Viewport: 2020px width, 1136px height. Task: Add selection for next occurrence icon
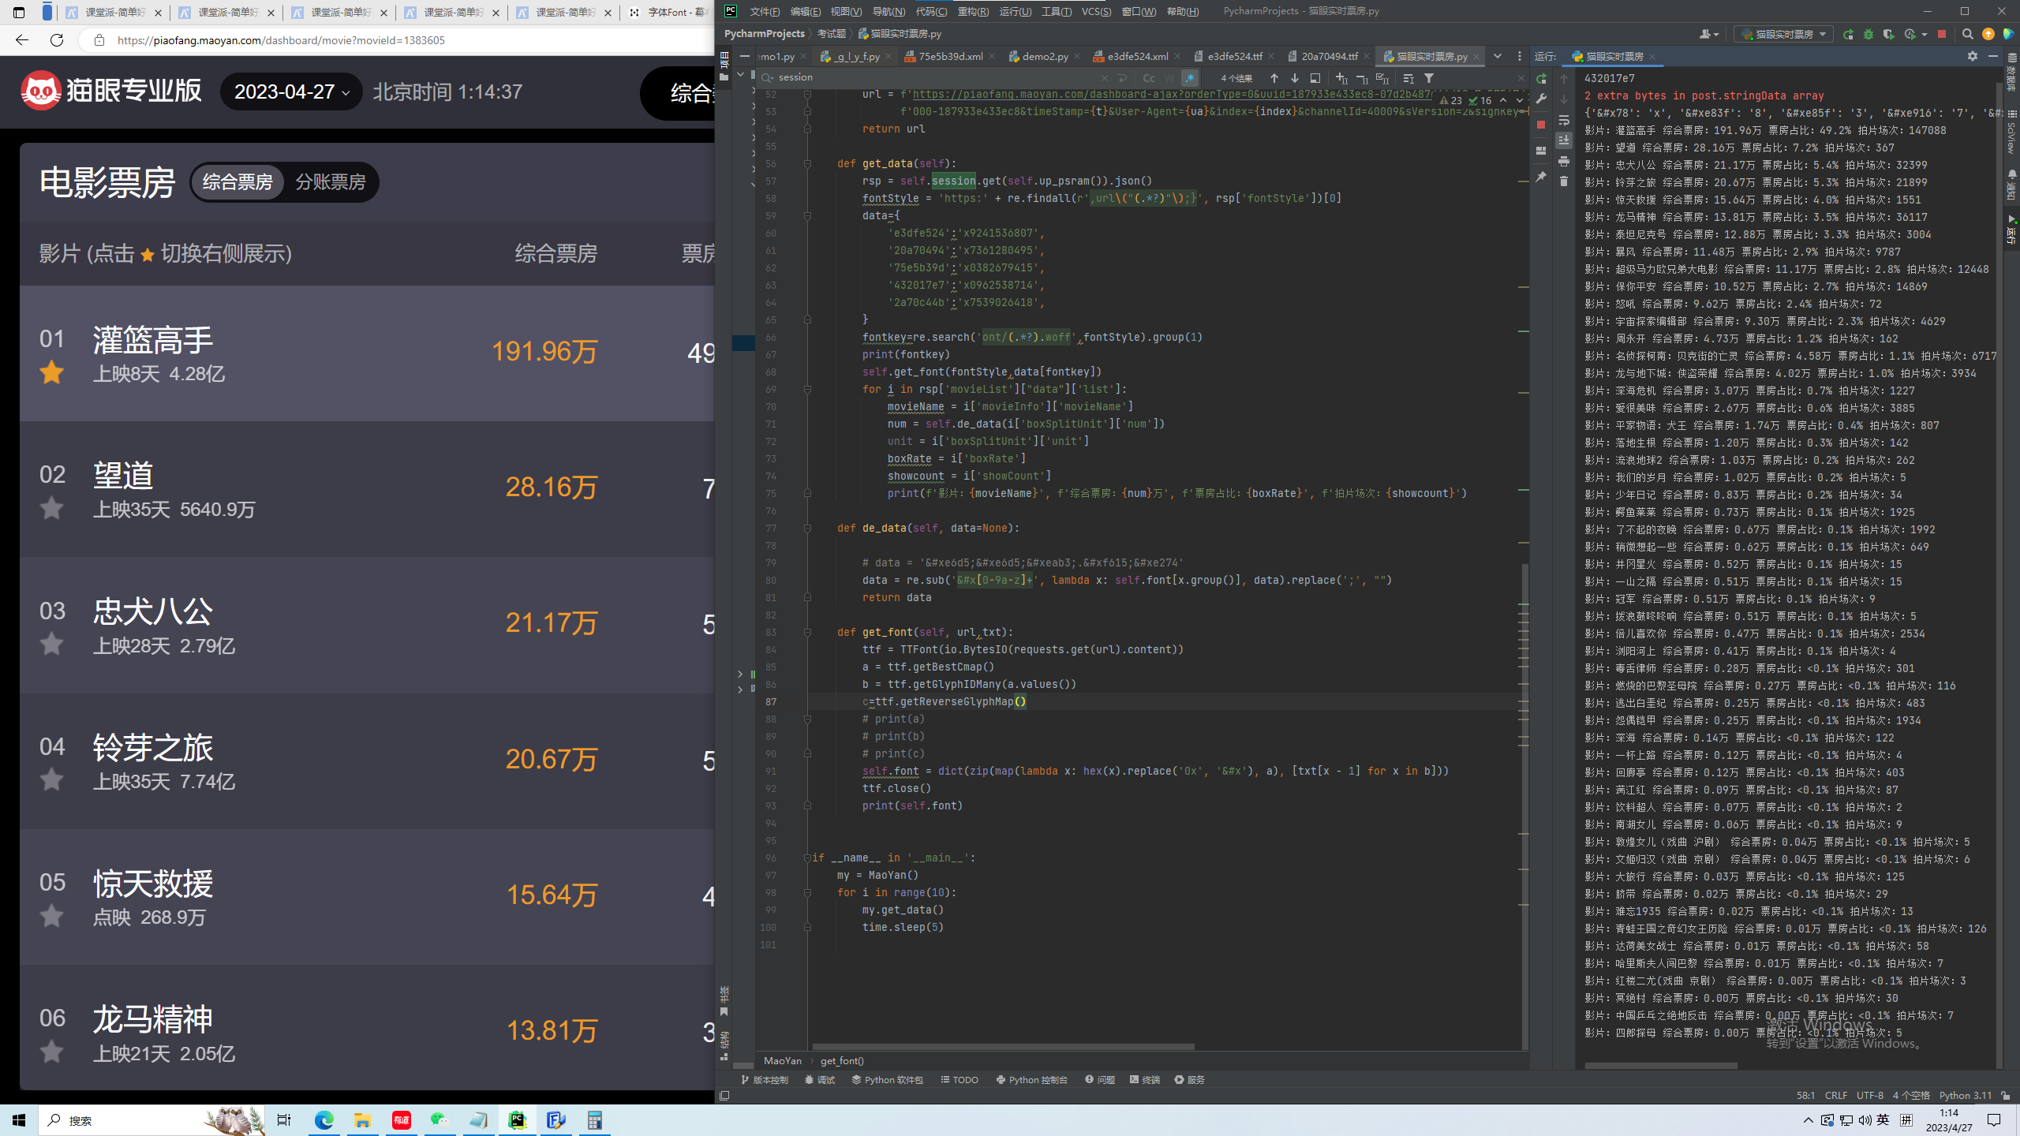click(1341, 78)
